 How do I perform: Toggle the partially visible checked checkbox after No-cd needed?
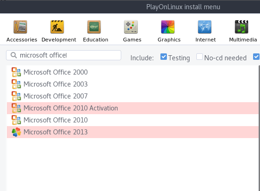click(x=256, y=57)
